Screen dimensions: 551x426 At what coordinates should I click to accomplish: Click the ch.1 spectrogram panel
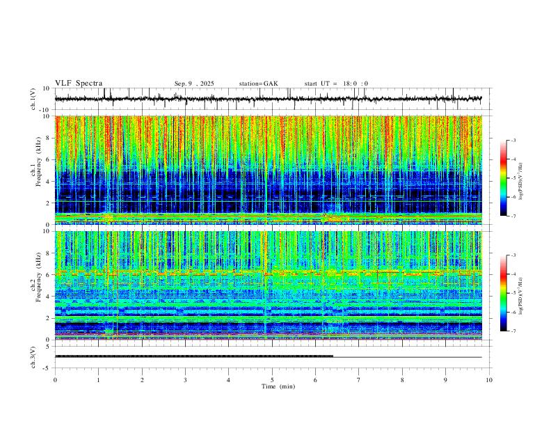tap(269, 170)
